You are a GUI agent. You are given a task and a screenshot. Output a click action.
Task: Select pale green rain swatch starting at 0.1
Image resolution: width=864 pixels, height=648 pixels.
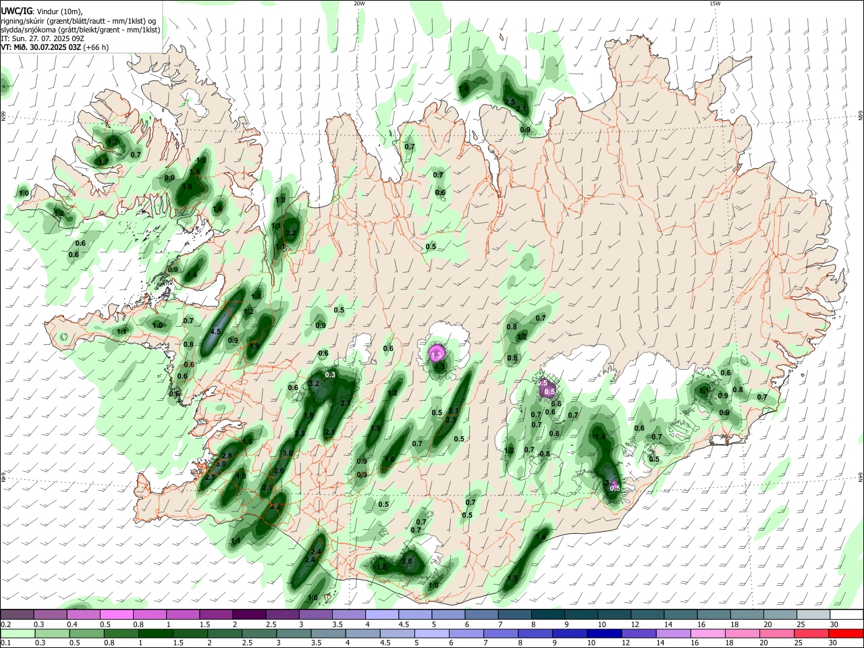click(18, 633)
